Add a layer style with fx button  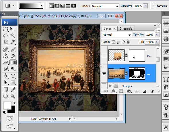click(x=114, y=91)
